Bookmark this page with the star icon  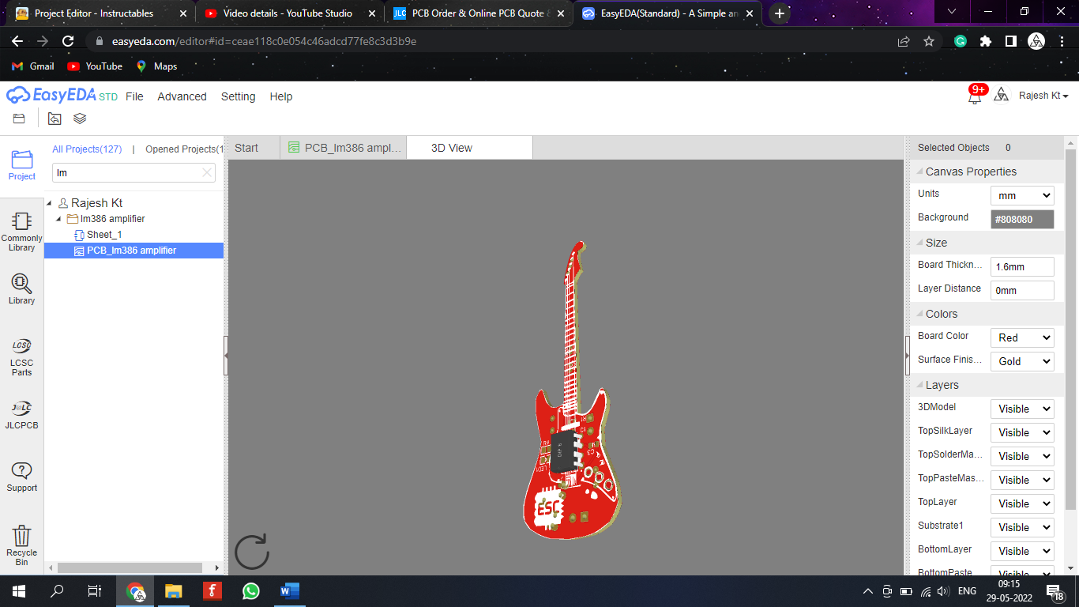point(929,41)
